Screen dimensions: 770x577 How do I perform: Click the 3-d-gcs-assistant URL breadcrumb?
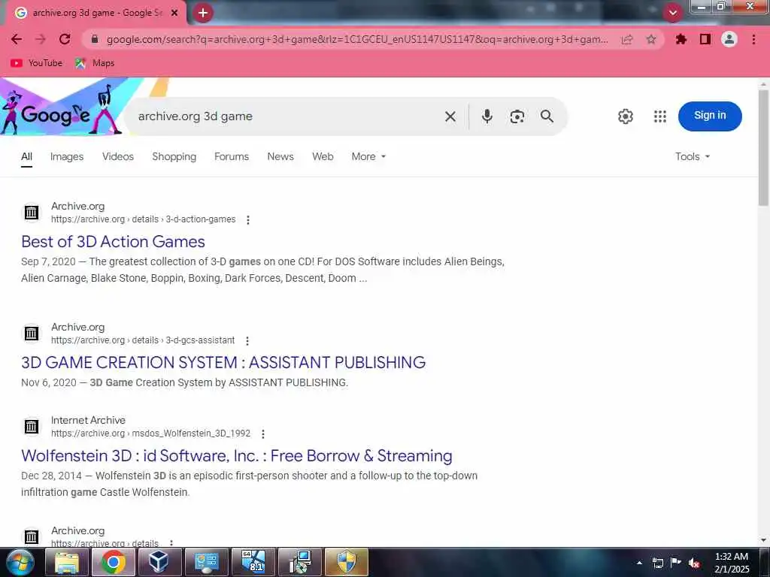143,340
